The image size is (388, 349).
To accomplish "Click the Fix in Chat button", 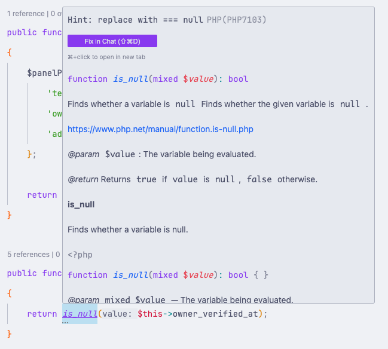I will [112, 41].
